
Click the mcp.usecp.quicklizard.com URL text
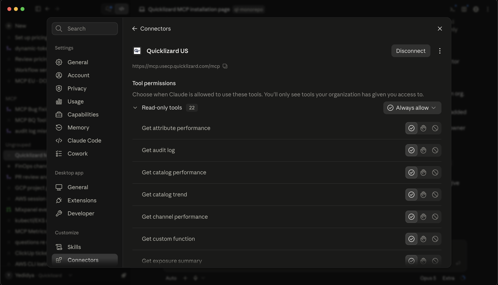(x=176, y=66)
